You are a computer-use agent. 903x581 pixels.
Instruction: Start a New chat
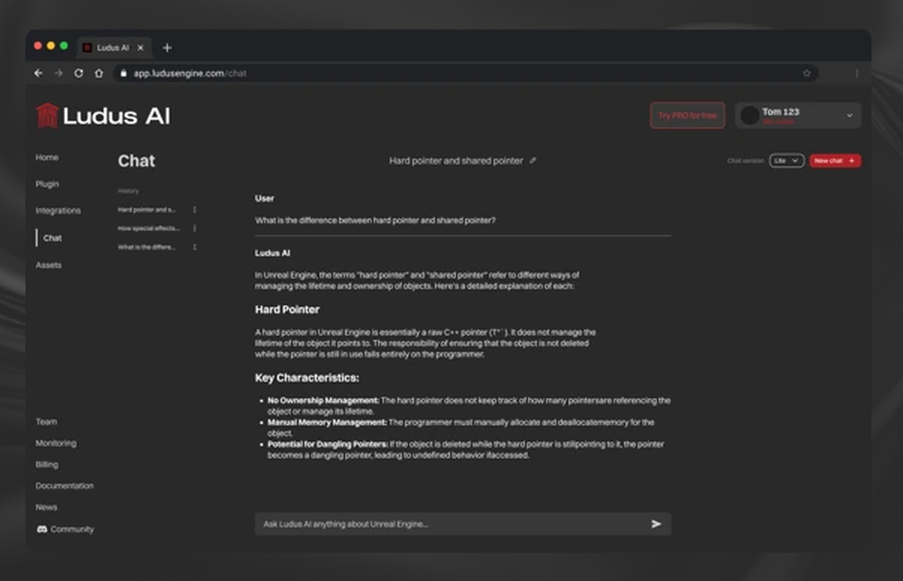[x=835, y=161]
